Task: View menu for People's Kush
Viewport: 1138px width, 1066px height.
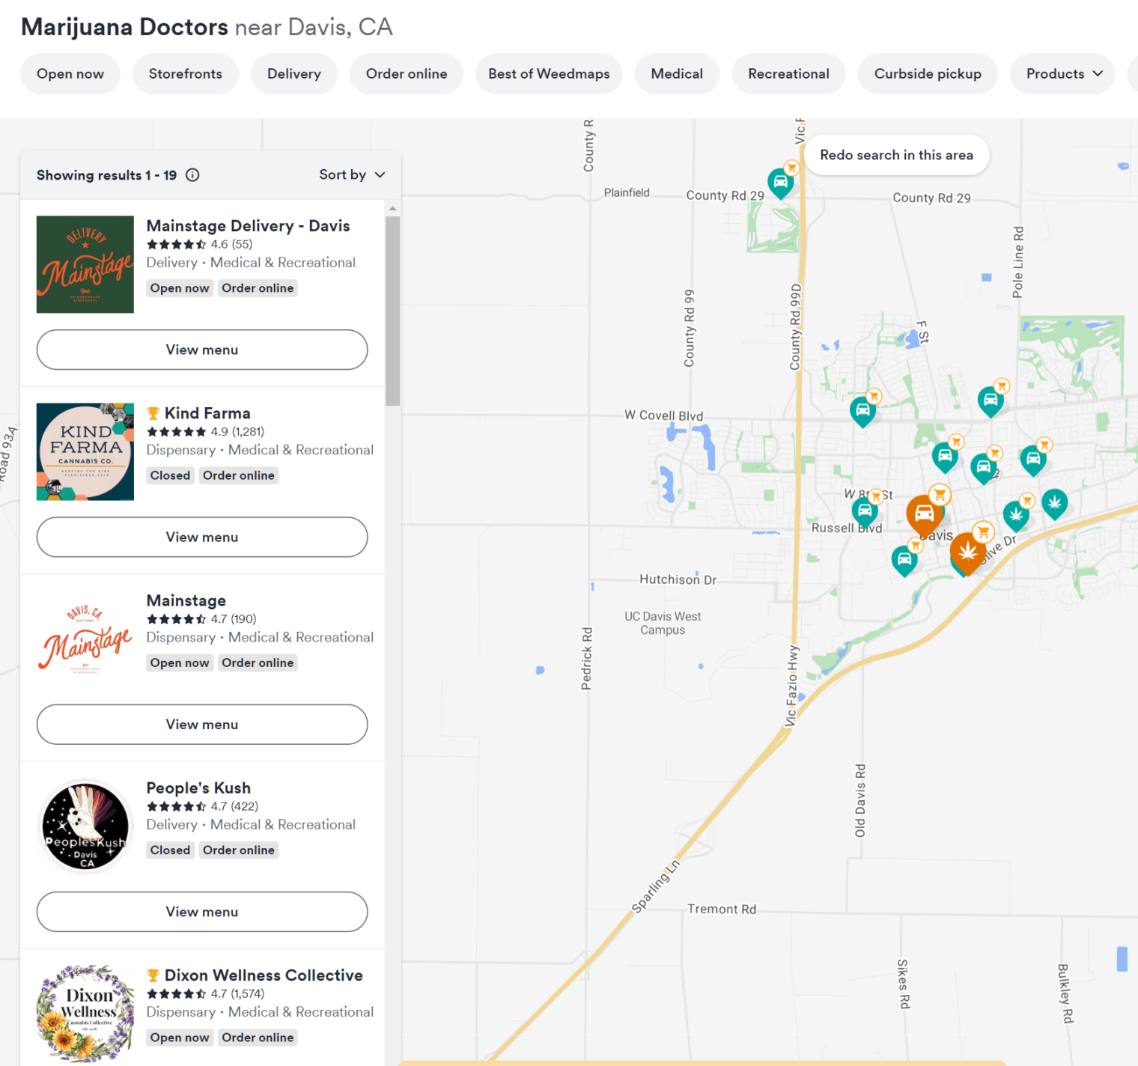Action: pos(202,911)
